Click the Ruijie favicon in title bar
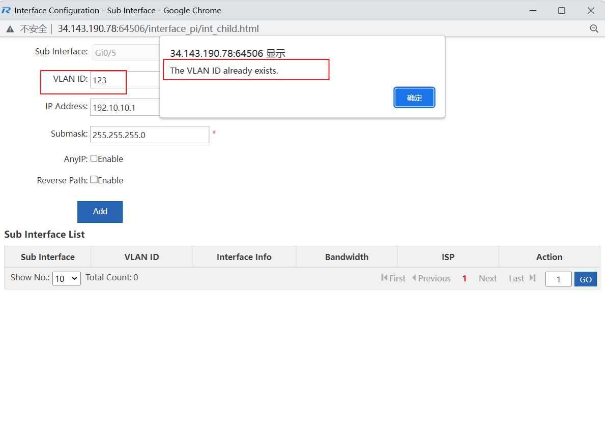 6,10
